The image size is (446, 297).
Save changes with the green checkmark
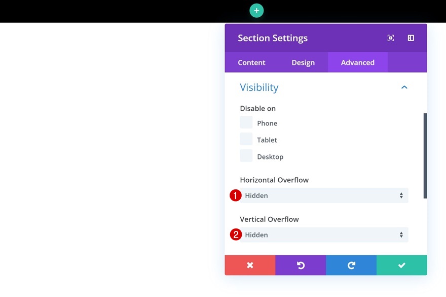pyautogui.click(x=402, y=265)
